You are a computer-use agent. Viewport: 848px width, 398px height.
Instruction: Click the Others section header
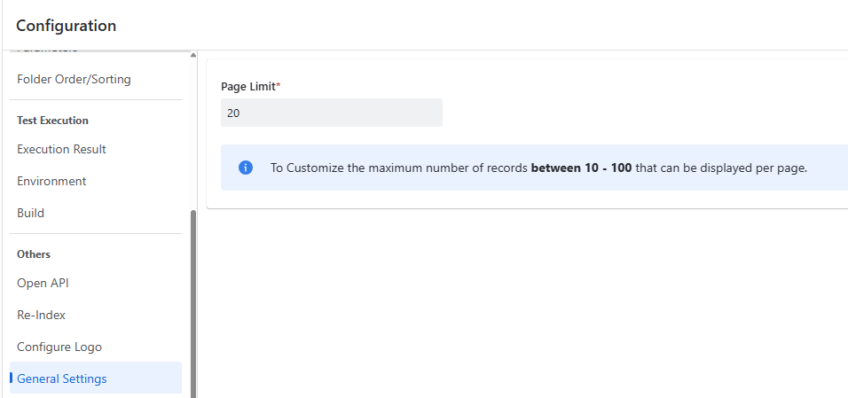34,254
